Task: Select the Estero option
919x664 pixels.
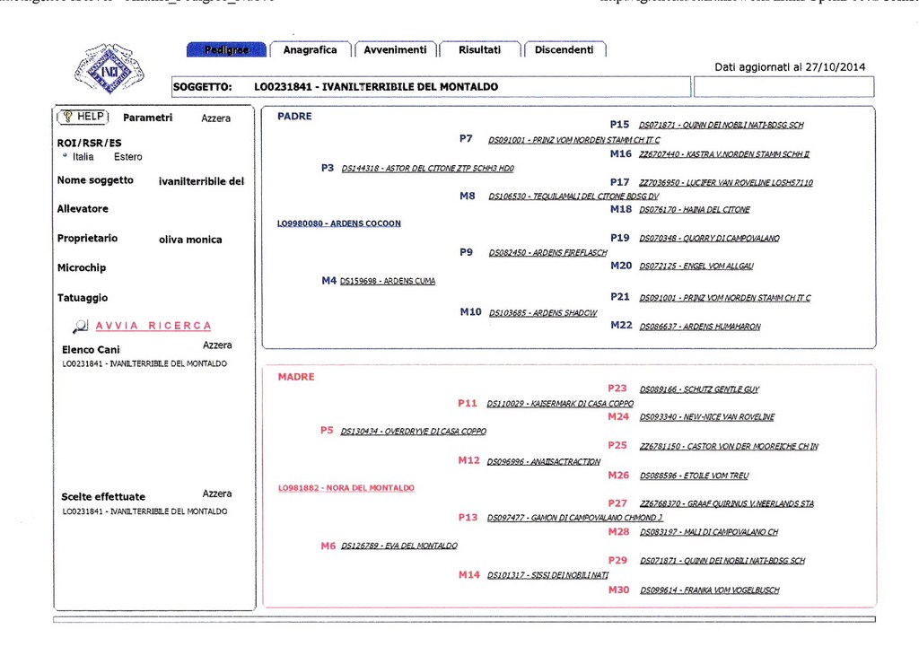Action: 127,157
